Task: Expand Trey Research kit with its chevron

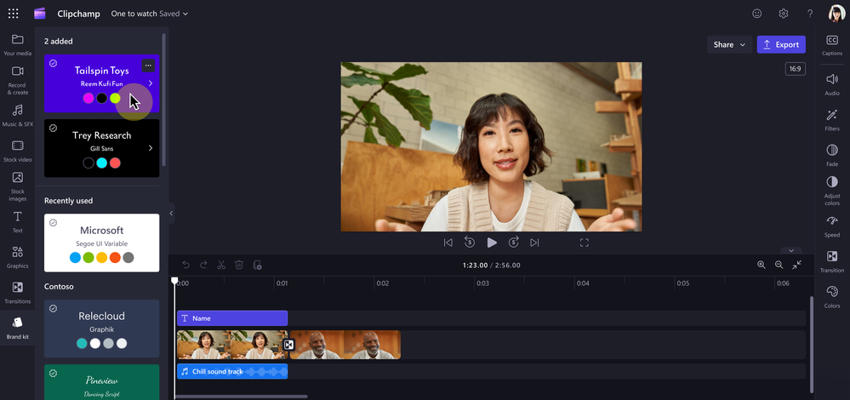Action: tap(150, 148)
